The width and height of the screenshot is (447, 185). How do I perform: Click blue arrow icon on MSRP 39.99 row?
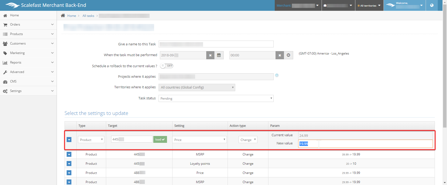[x=69, y=154]
